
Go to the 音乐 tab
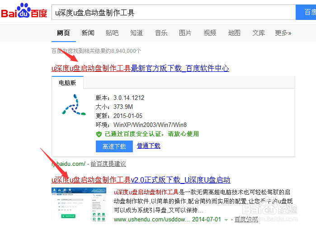(x=161, y=33)
